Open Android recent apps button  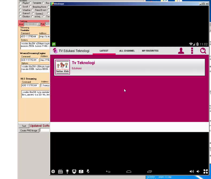149,172
